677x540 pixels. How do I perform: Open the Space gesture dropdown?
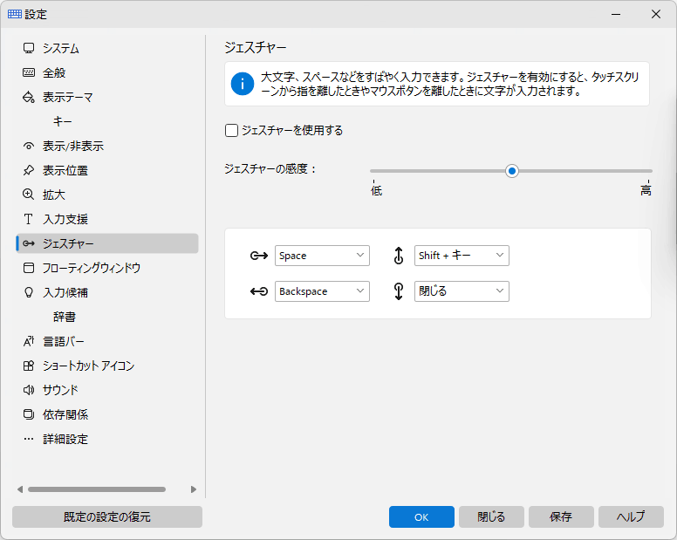pos(322,256)
